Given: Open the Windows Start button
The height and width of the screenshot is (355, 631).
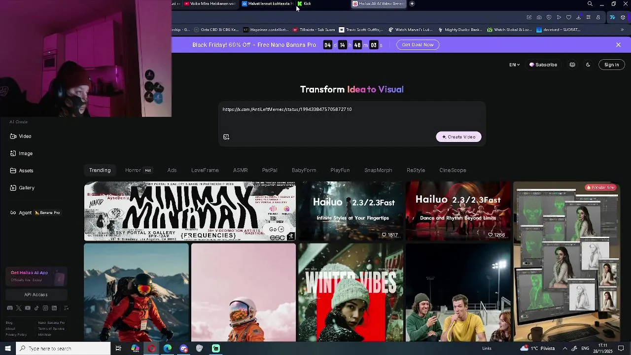Looking at the screenshot, I should [7, 349].
